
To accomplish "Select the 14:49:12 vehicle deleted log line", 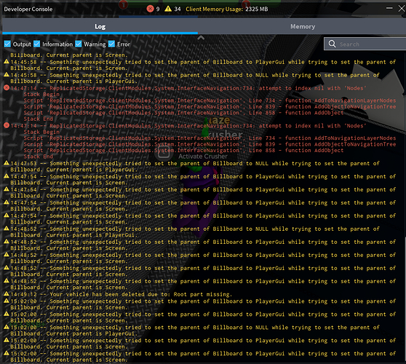I will pyautogui.click(x=121, y=294).
